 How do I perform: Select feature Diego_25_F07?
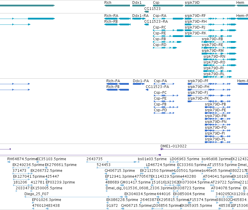click(36, 194)
